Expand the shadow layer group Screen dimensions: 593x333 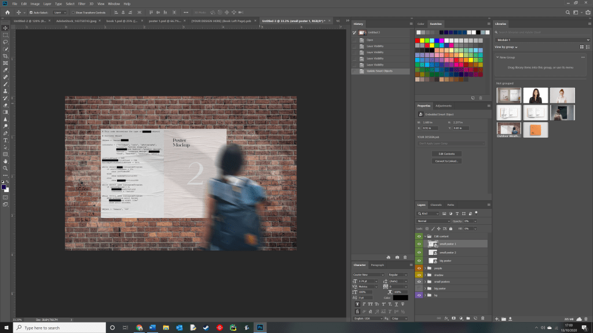[425, 275]
